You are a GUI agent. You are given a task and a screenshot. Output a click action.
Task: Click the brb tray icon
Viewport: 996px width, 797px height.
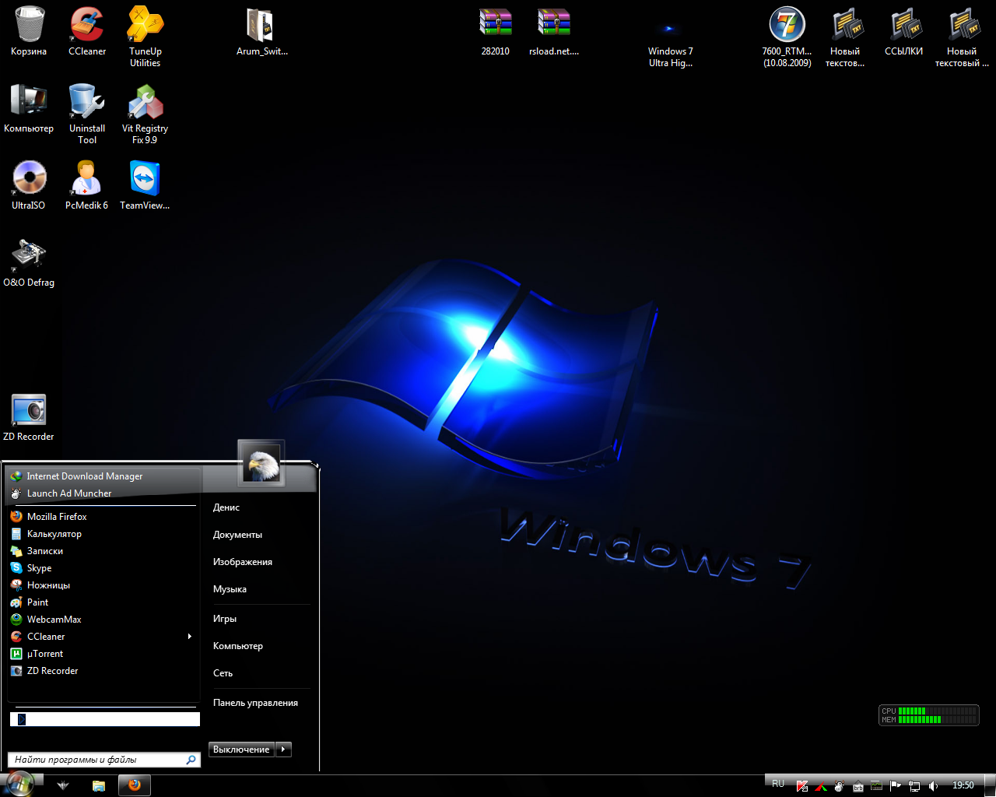tap(858, 786)
